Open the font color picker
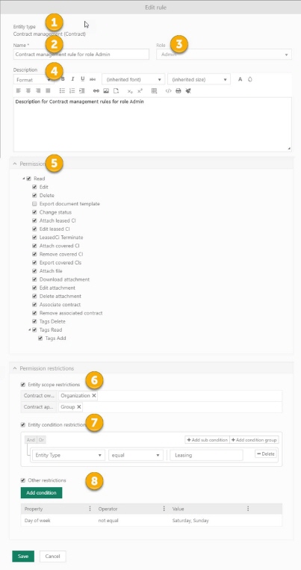Image resolution: width=301 pixels, height=570 pixels. click(x=240, y=79)
